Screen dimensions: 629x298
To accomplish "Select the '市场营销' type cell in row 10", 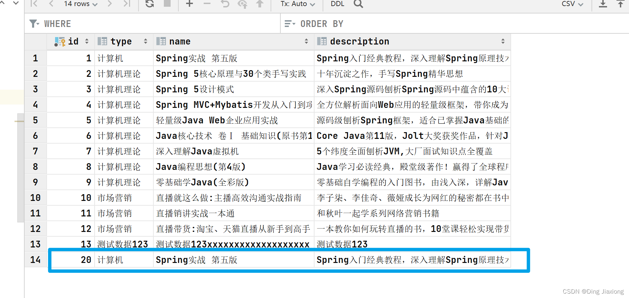I will point(124,198).
